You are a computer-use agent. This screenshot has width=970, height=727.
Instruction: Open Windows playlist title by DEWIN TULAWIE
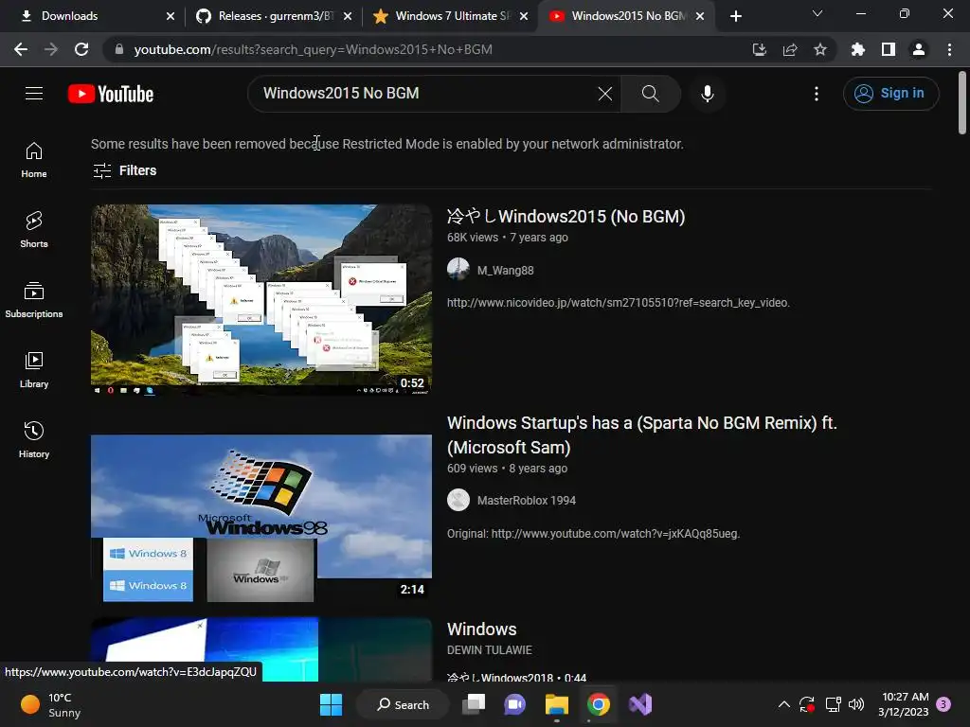click(x=482, y=629)
